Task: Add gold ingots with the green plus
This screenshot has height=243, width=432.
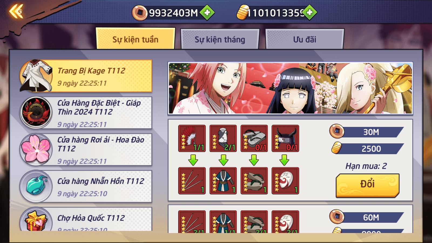Action: [x=310, y=12]
